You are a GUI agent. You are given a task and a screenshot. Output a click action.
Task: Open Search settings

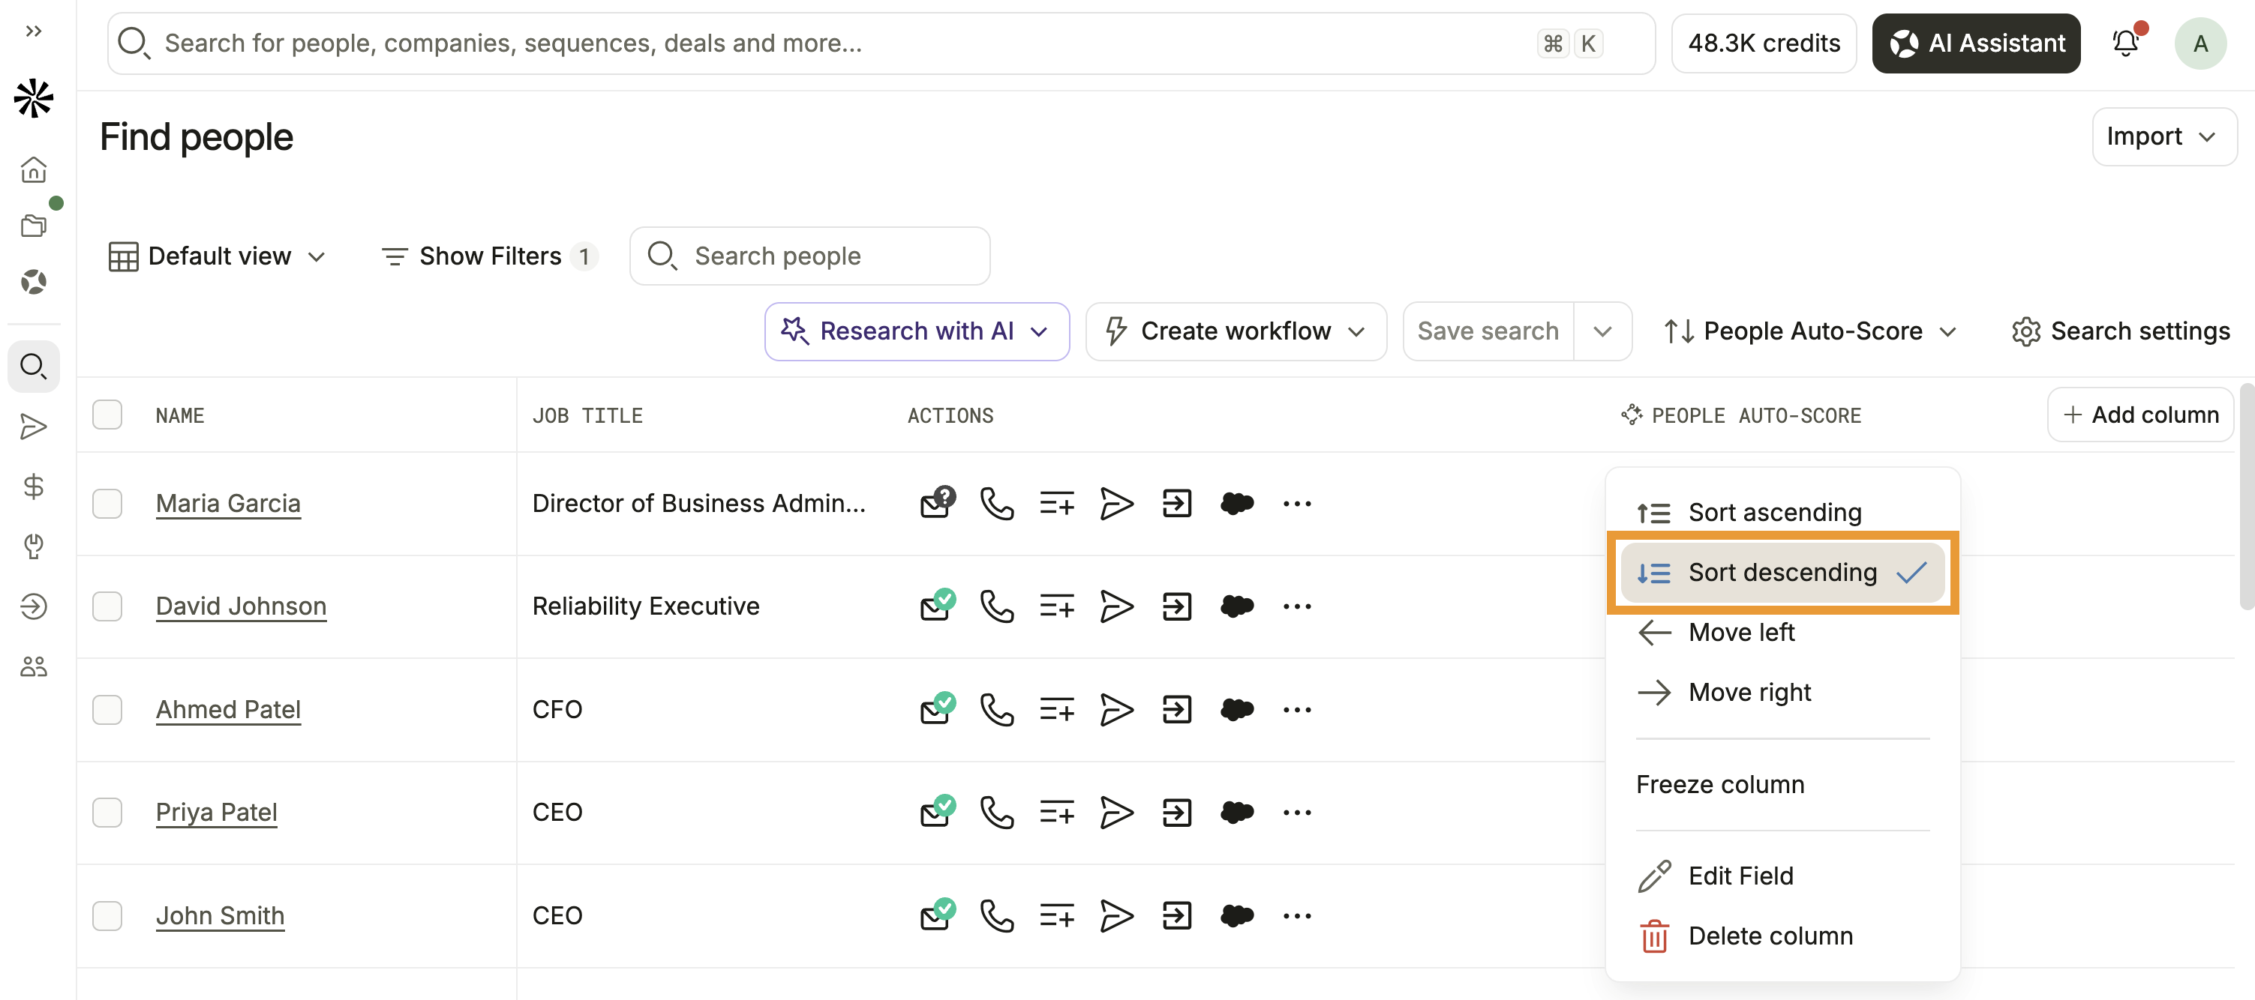2120,331
